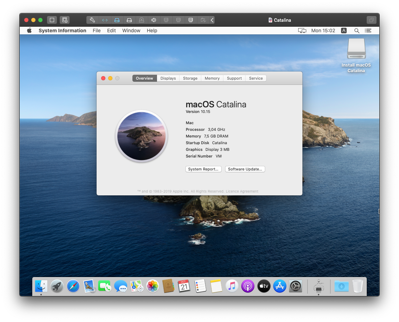Switch to the Overview tab
Viewport: 399px width, 322px height.
click(x=145, y=78)
